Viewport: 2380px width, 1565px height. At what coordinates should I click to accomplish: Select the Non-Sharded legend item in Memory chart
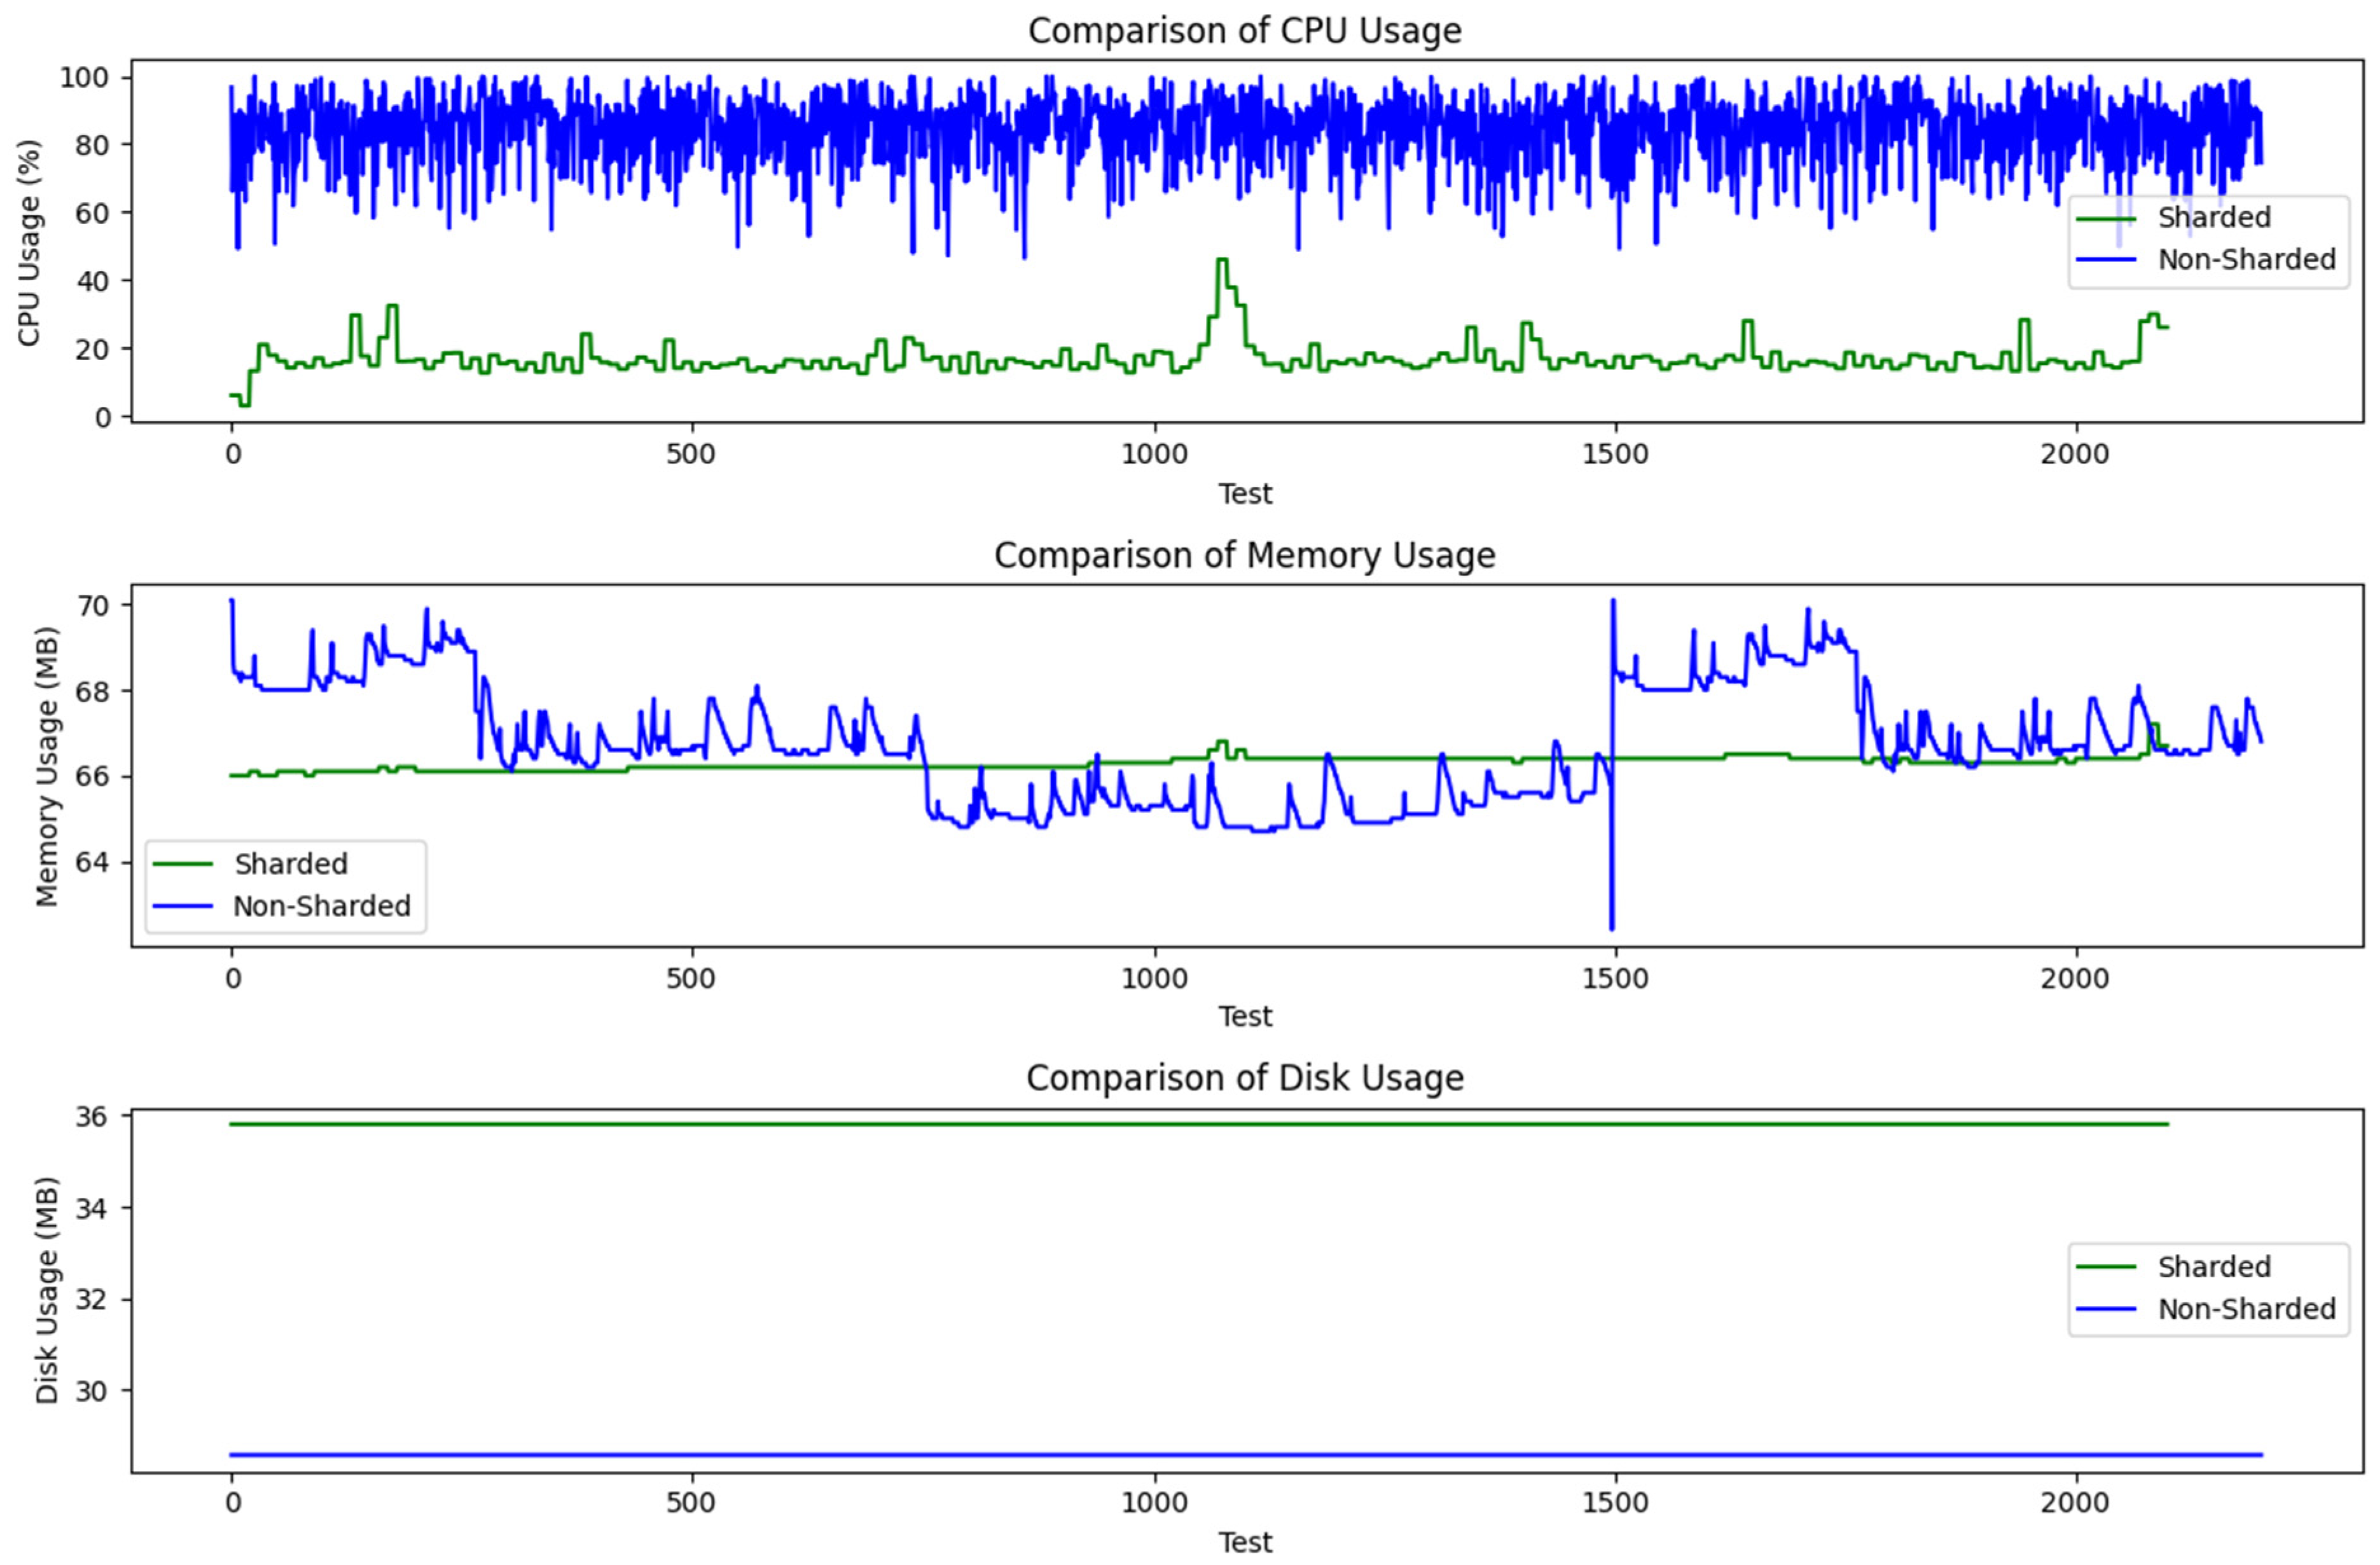click(322, 906)
